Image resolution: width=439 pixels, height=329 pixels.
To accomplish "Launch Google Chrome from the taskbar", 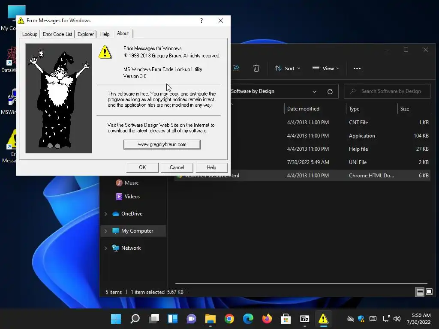I will pos(229,319).
